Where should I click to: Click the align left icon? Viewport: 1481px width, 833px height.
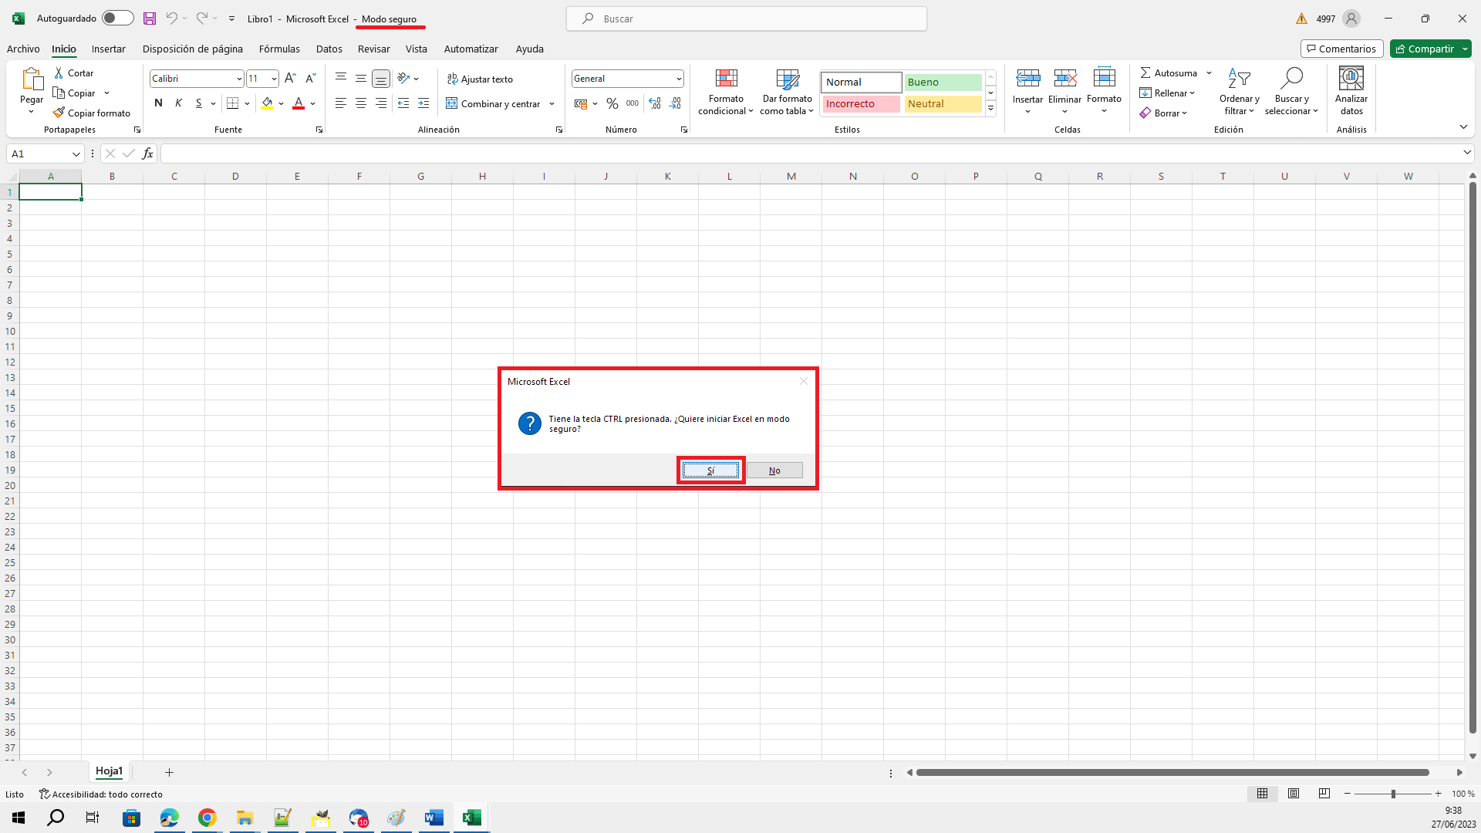point(340,103)
